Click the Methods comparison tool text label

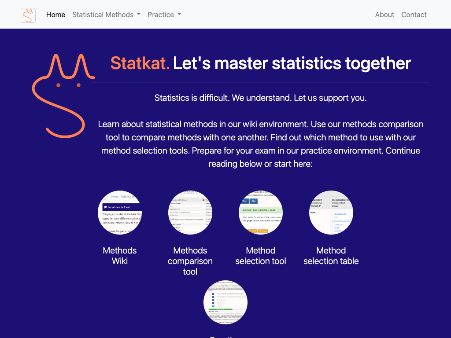tap(190, 261)
